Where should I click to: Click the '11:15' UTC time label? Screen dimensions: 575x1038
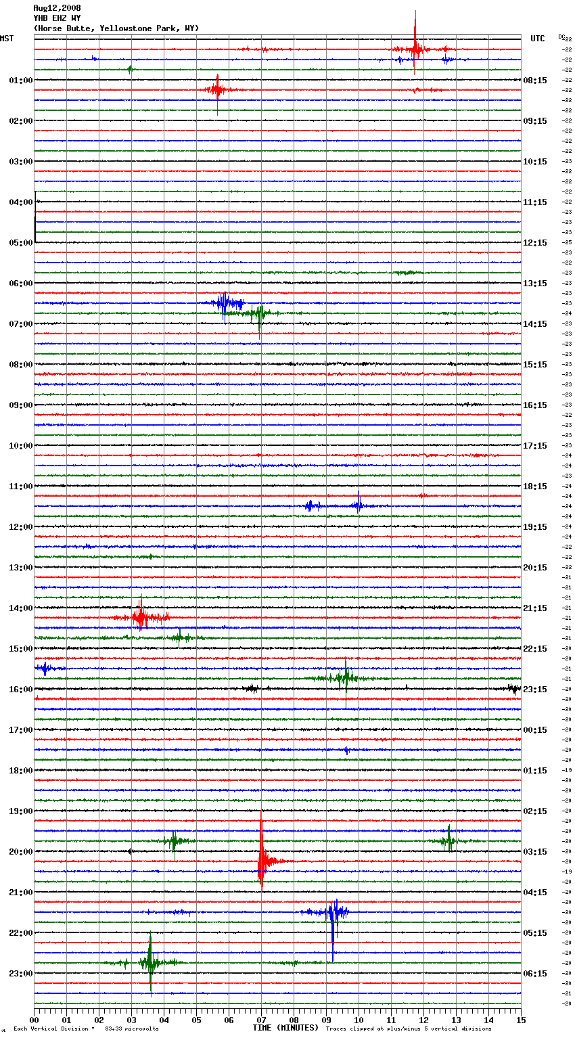(535, 202)
